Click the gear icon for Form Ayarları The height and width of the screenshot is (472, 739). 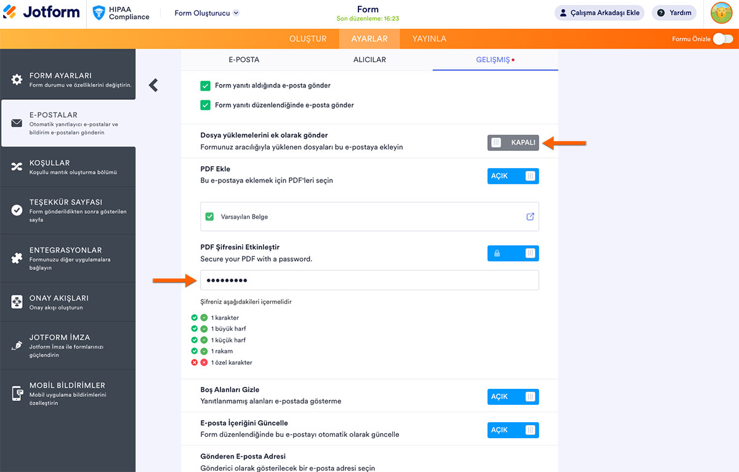pyautogui.click(x=17, y=80)
